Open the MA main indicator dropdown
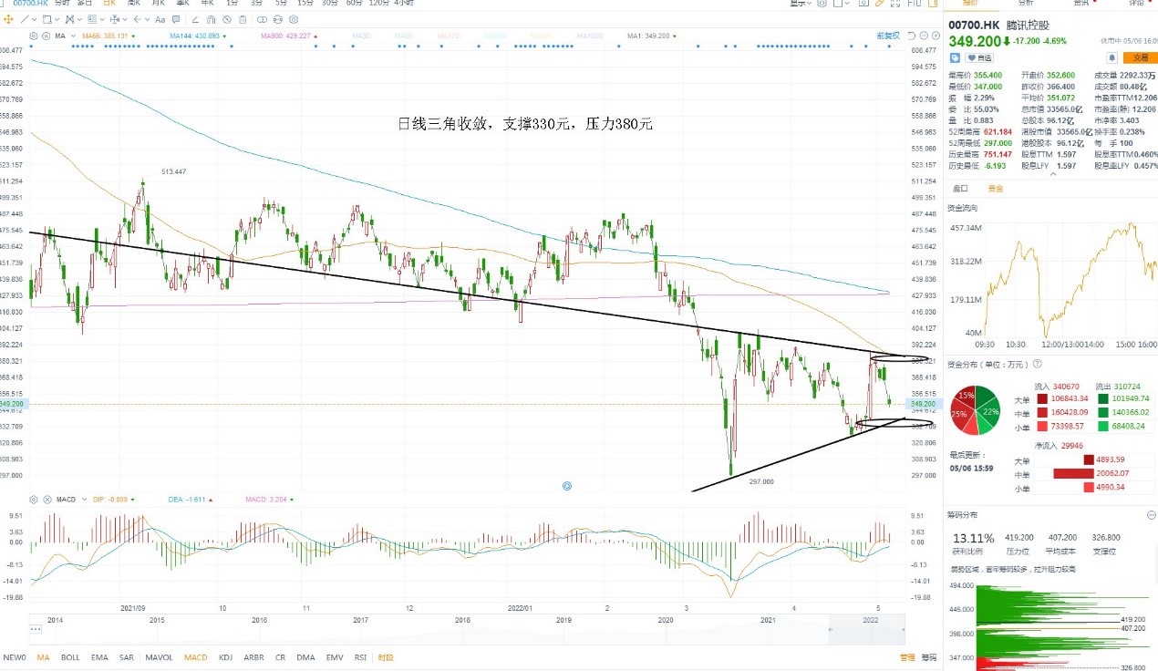The image size is (1158, 671). (73, 36)
